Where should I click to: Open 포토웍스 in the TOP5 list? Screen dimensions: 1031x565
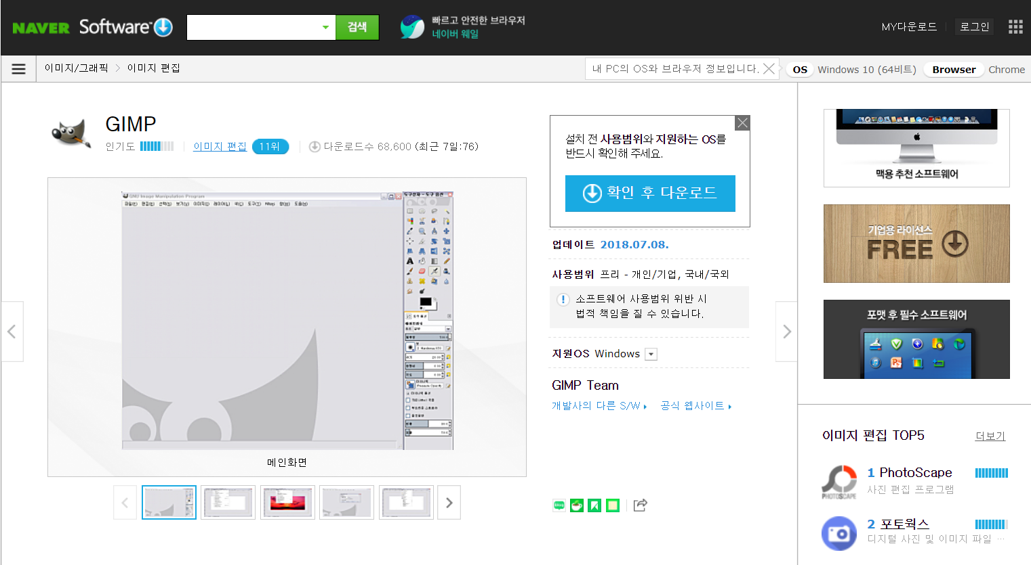click(904, 524)
